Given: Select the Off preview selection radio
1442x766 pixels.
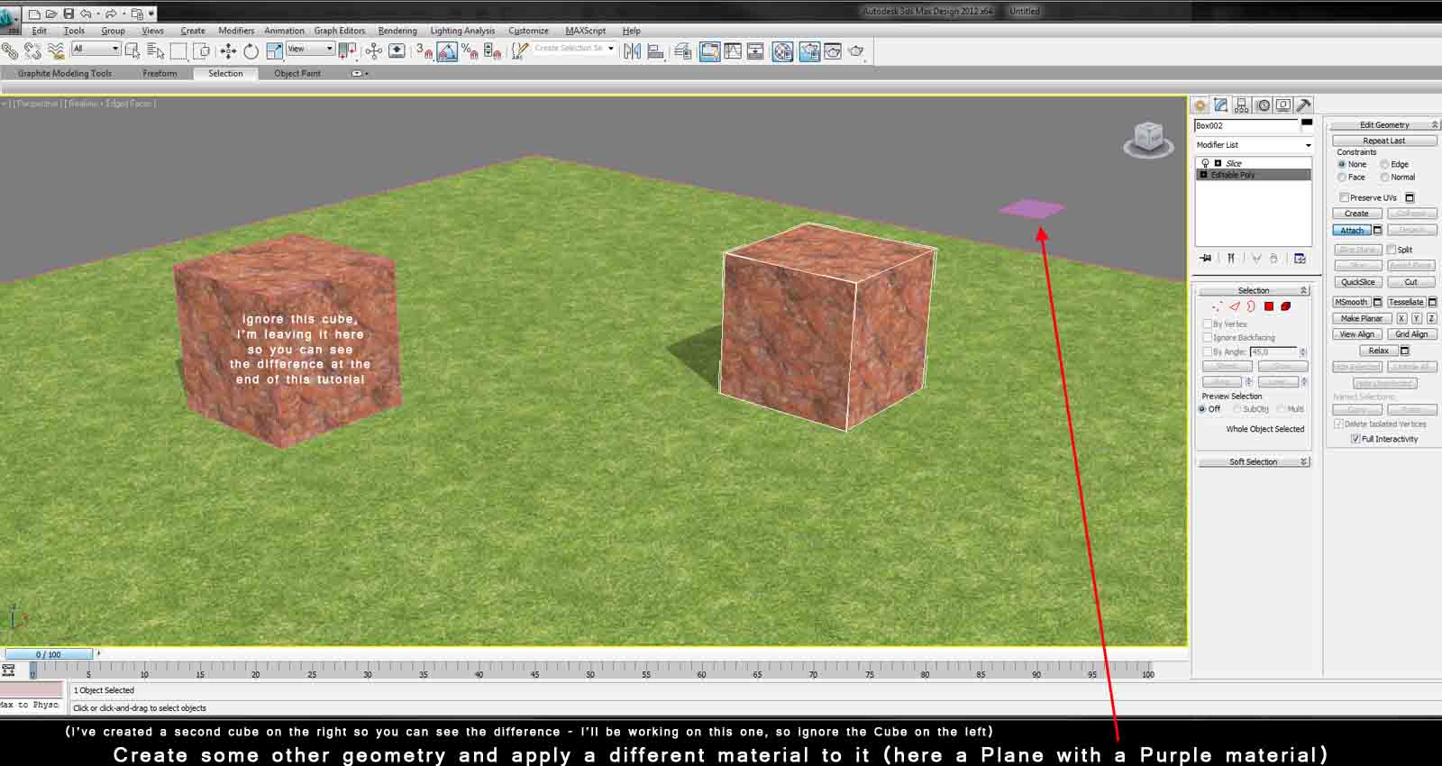Looking at the screenshot, I should point(1202,409).
